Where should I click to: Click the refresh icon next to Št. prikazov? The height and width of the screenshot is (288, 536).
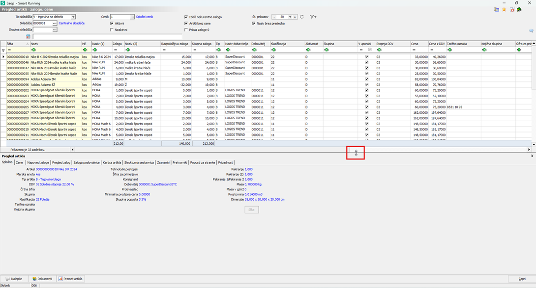pos(302,17)
